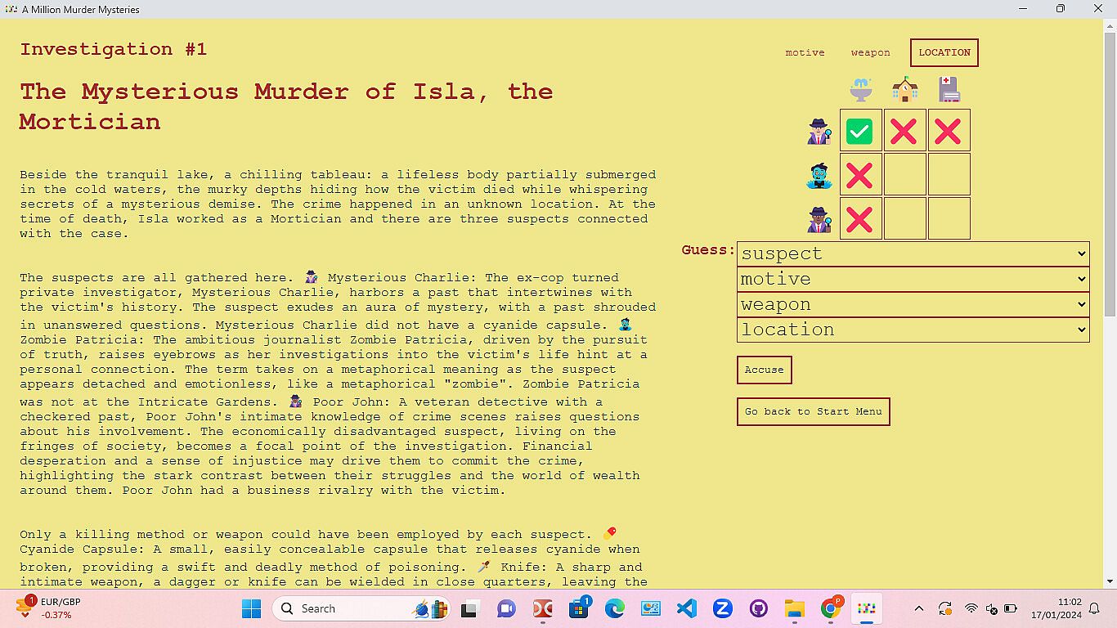This screenshot has width=1117, height=628.
Task: Toggle Poor John's fountain cell
Action: (860, 219)
